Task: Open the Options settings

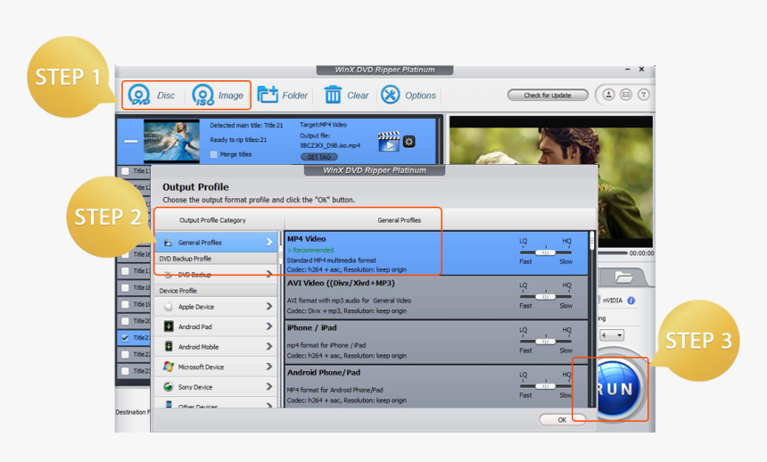Action: 408,95
